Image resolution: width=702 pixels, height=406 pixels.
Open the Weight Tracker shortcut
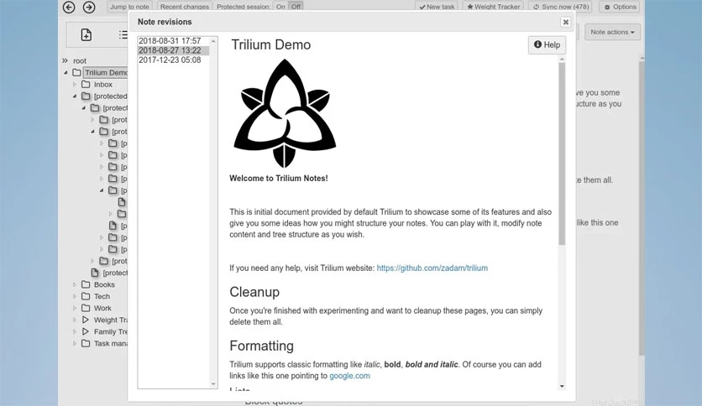[x=494, y=7]
